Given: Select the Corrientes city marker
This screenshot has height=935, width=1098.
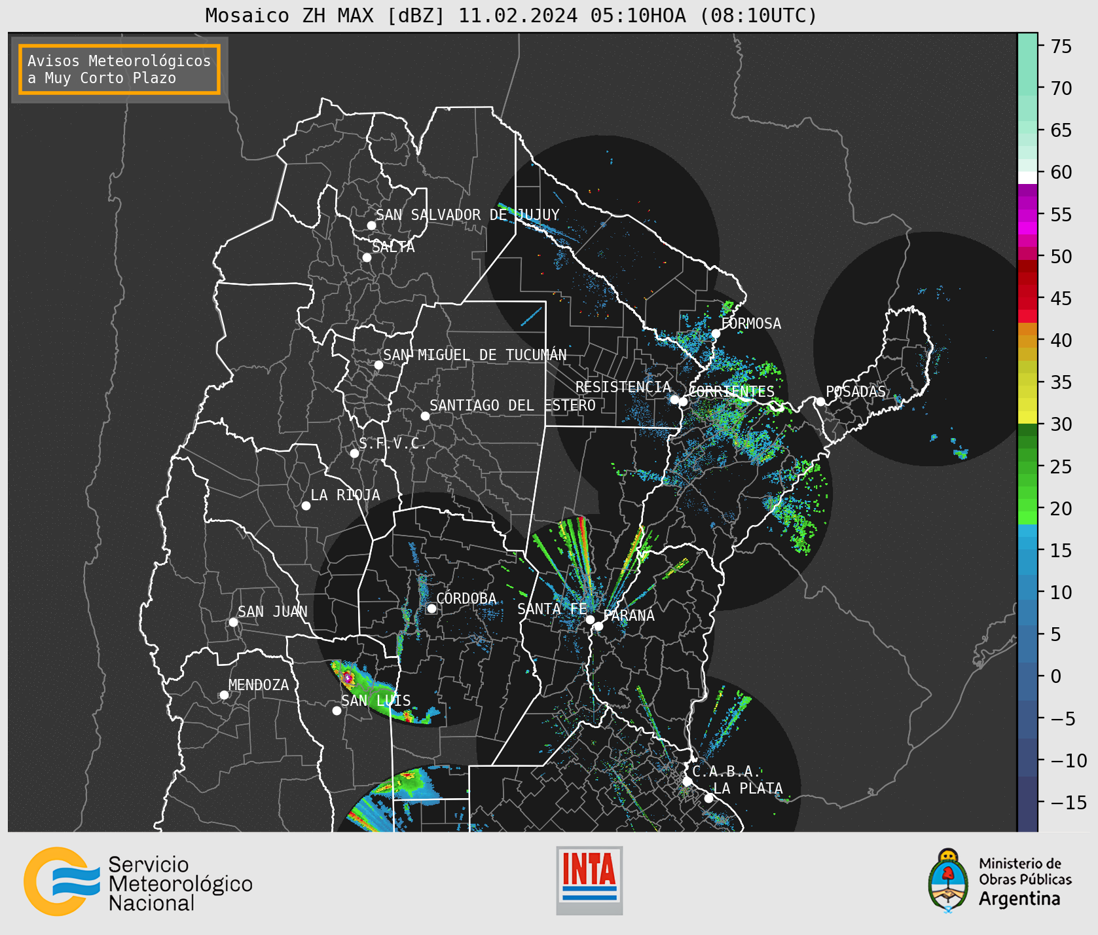Looking at the screenshot, I should coord(683,401).
